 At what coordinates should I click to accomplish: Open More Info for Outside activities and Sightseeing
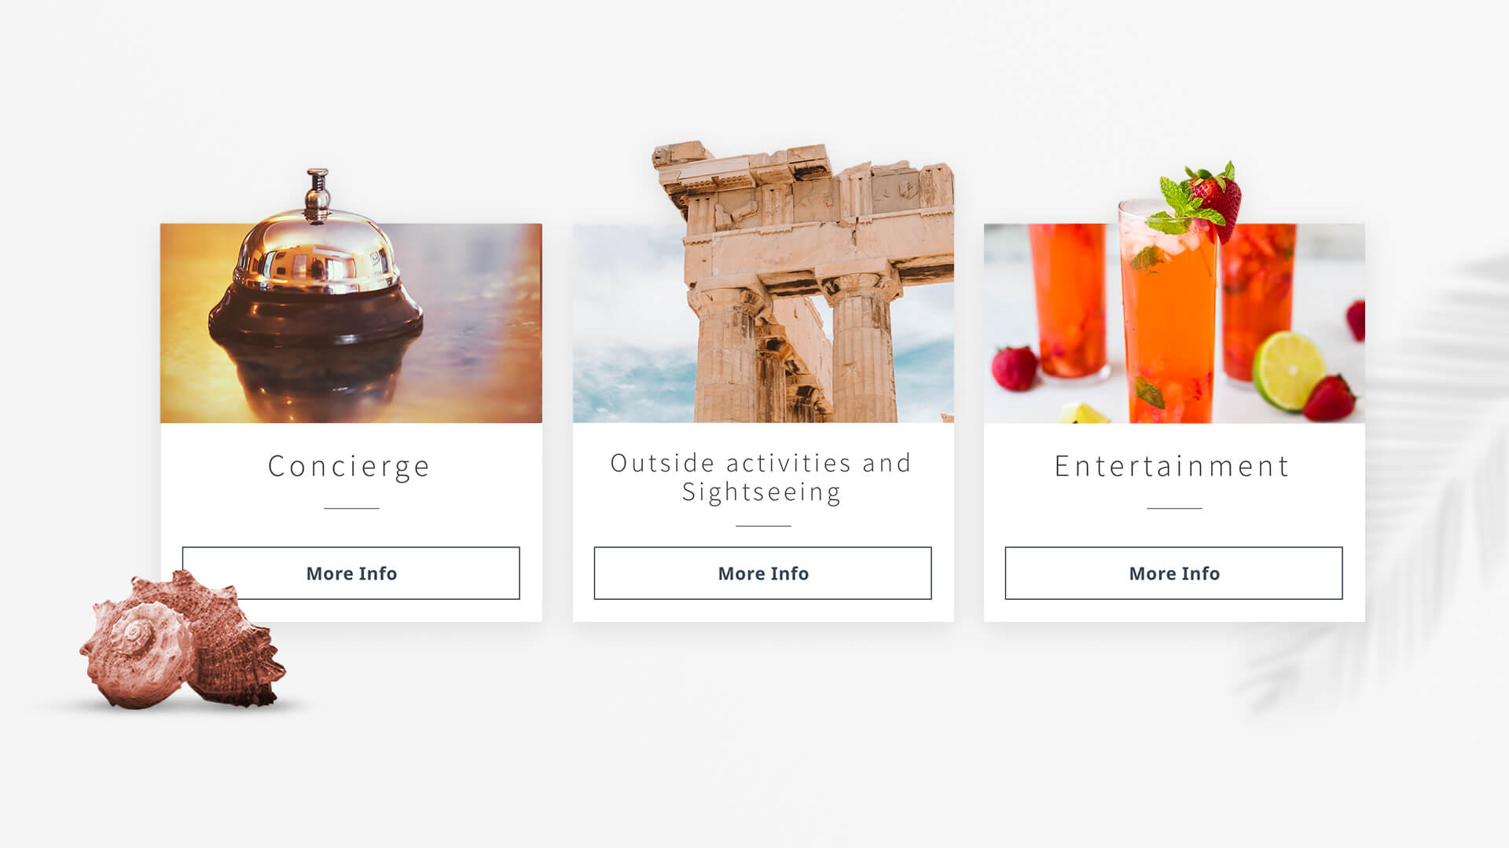(x=762, y=573)
